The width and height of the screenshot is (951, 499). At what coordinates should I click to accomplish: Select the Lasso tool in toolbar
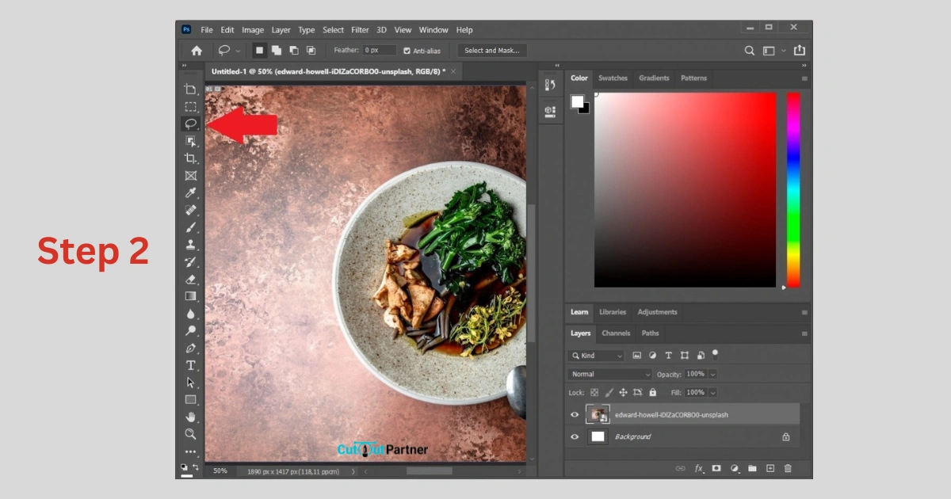[190, 124]
